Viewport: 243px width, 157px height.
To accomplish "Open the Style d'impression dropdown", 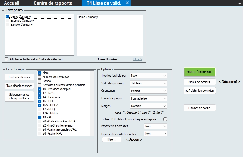I will point(148,83).
